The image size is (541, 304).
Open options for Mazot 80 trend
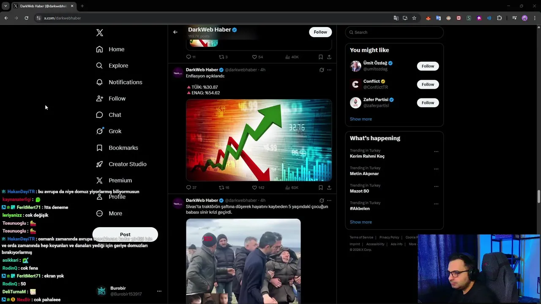436,186
